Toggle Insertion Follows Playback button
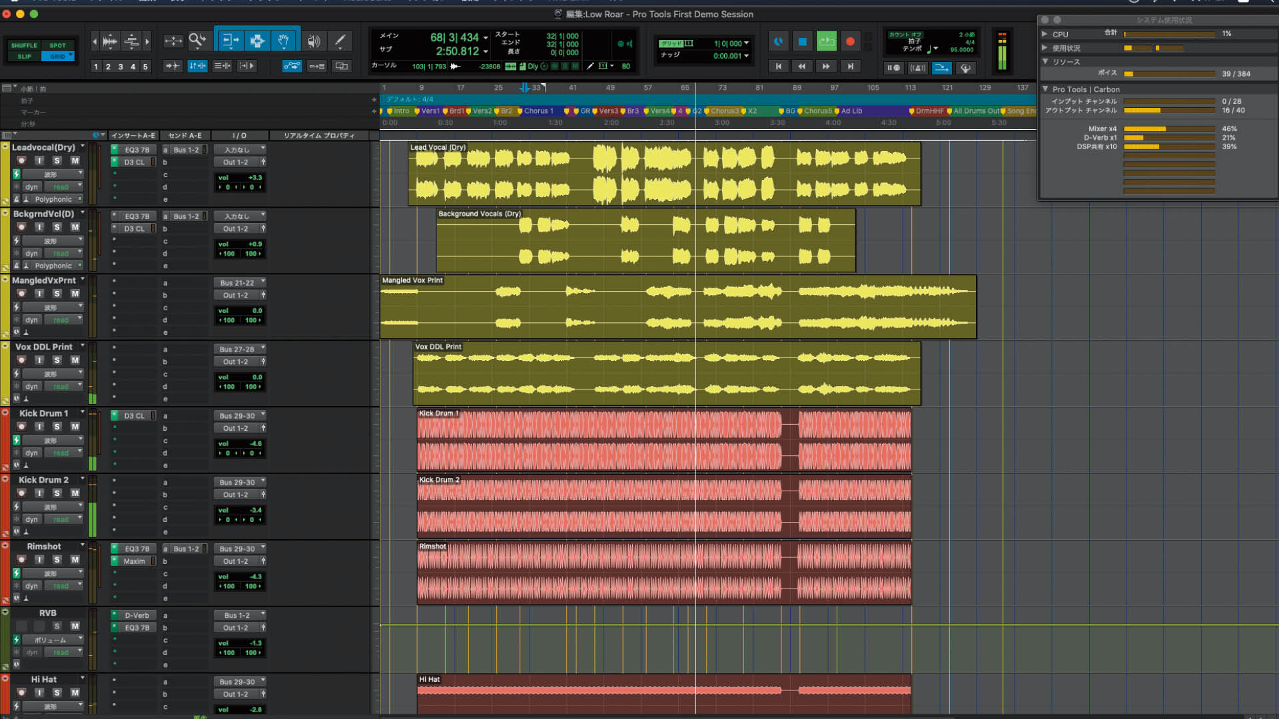Image resolution: width=1279 pixels, height=719 pixels. pos(247,66)
